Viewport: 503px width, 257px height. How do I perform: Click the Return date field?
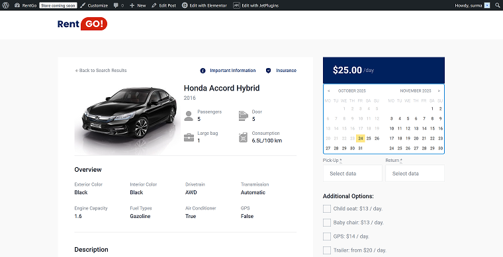tap(415, 173)
